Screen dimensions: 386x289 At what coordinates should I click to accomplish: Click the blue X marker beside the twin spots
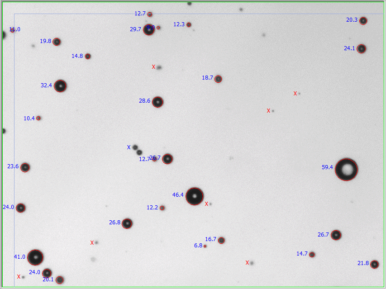tap(129, 147)
